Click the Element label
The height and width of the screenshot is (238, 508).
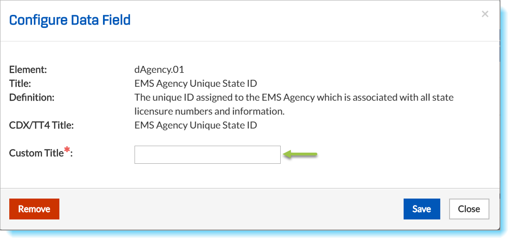click(28, 70)
